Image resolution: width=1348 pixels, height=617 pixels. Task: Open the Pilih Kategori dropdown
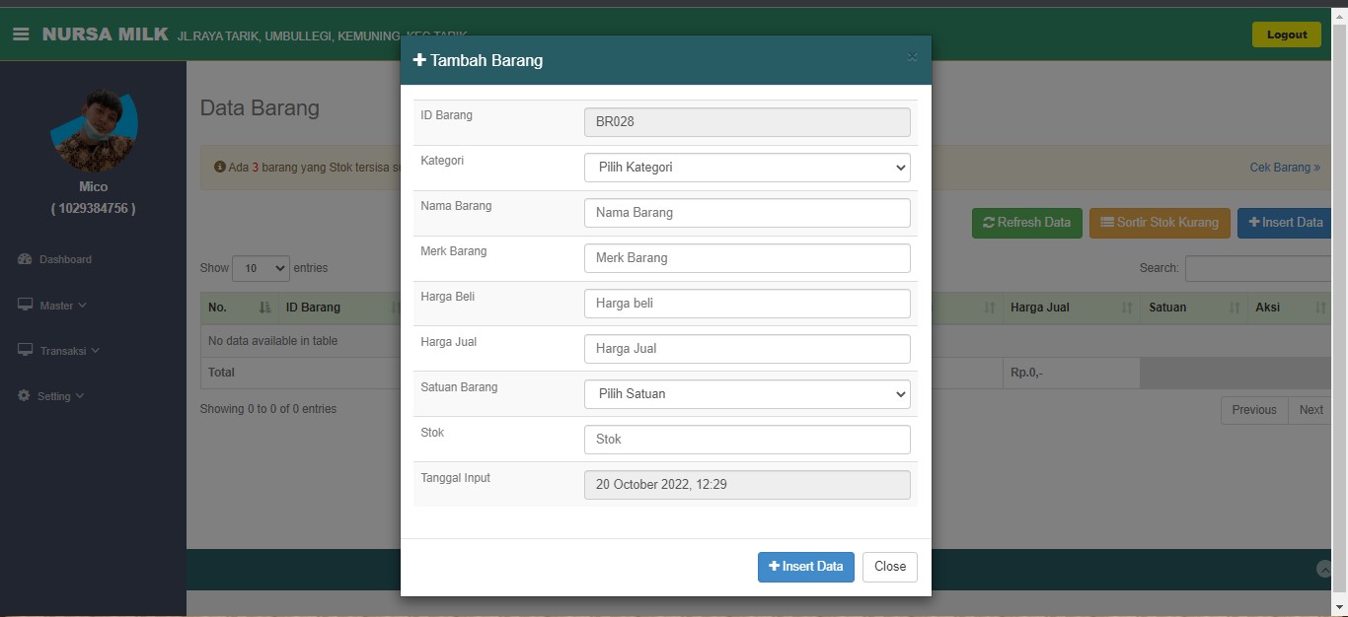(746, 167)
